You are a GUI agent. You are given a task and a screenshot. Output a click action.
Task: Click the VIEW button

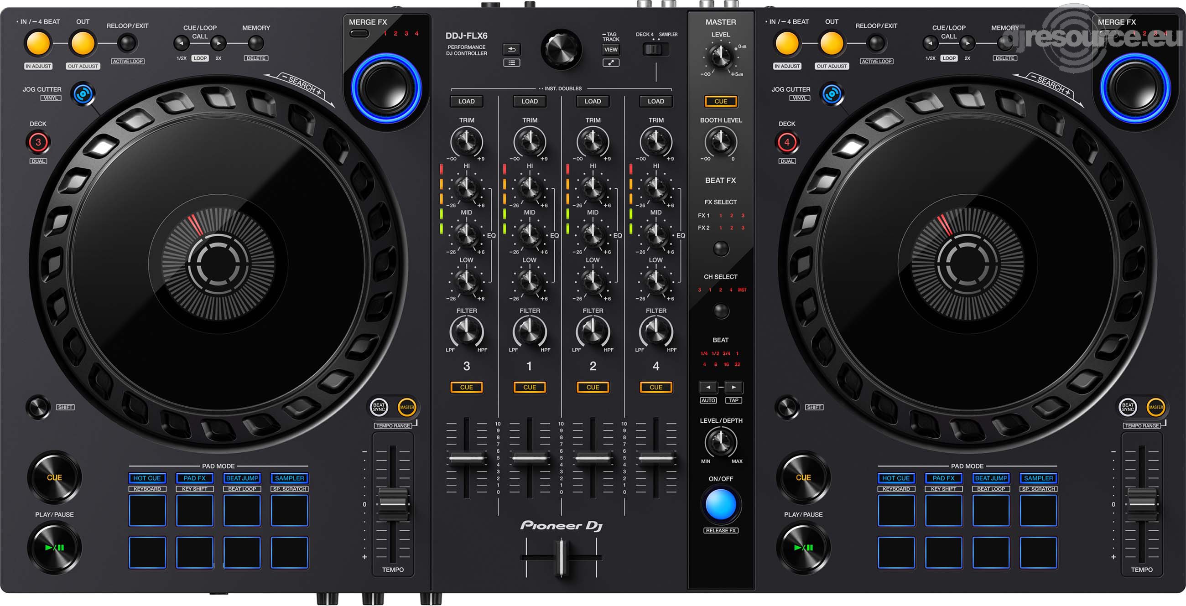click(x=611, y=50)
